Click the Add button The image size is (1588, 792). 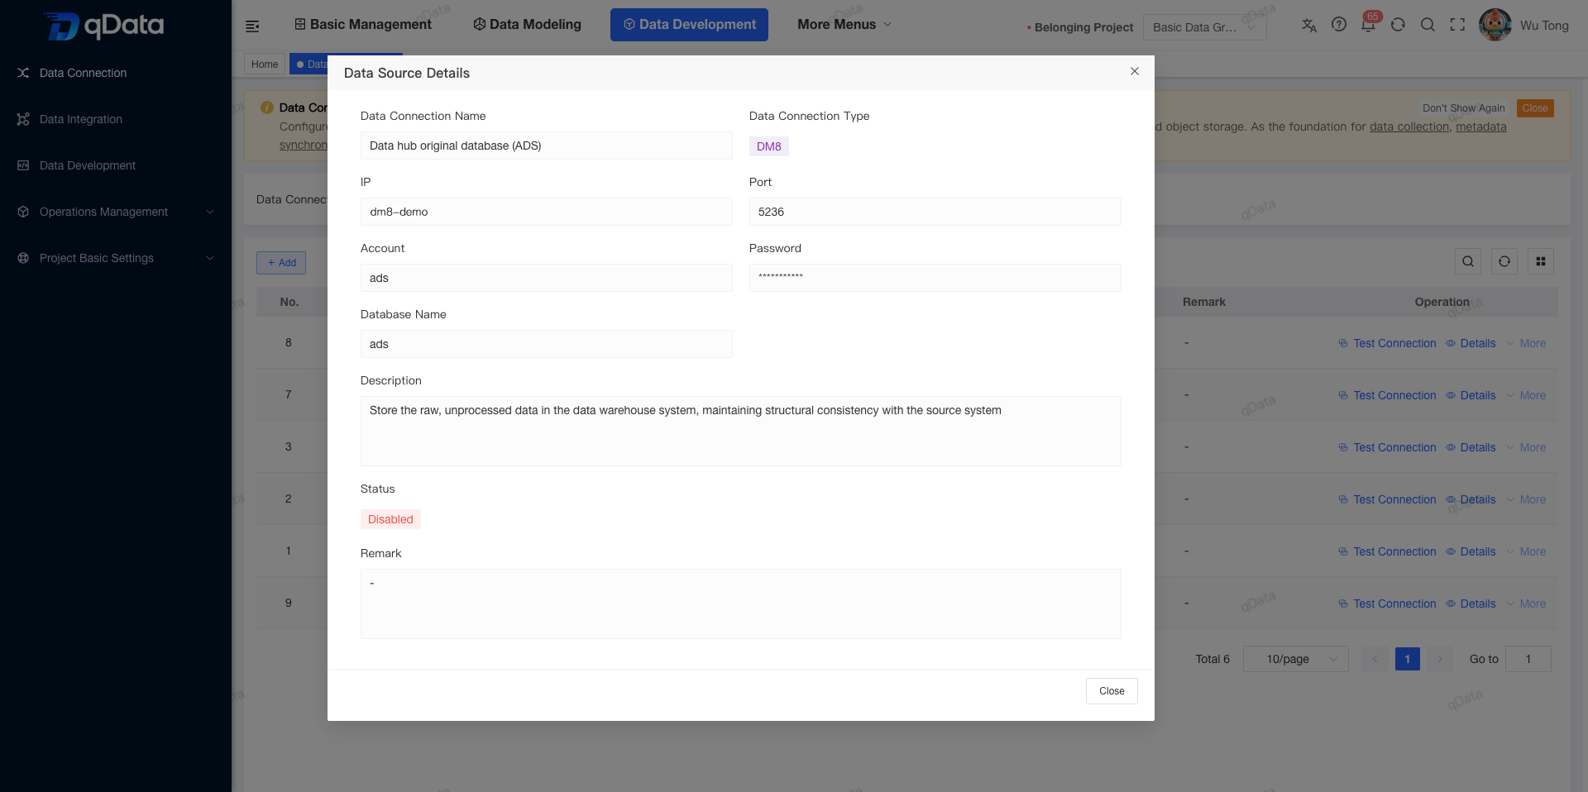coord(281,263)
